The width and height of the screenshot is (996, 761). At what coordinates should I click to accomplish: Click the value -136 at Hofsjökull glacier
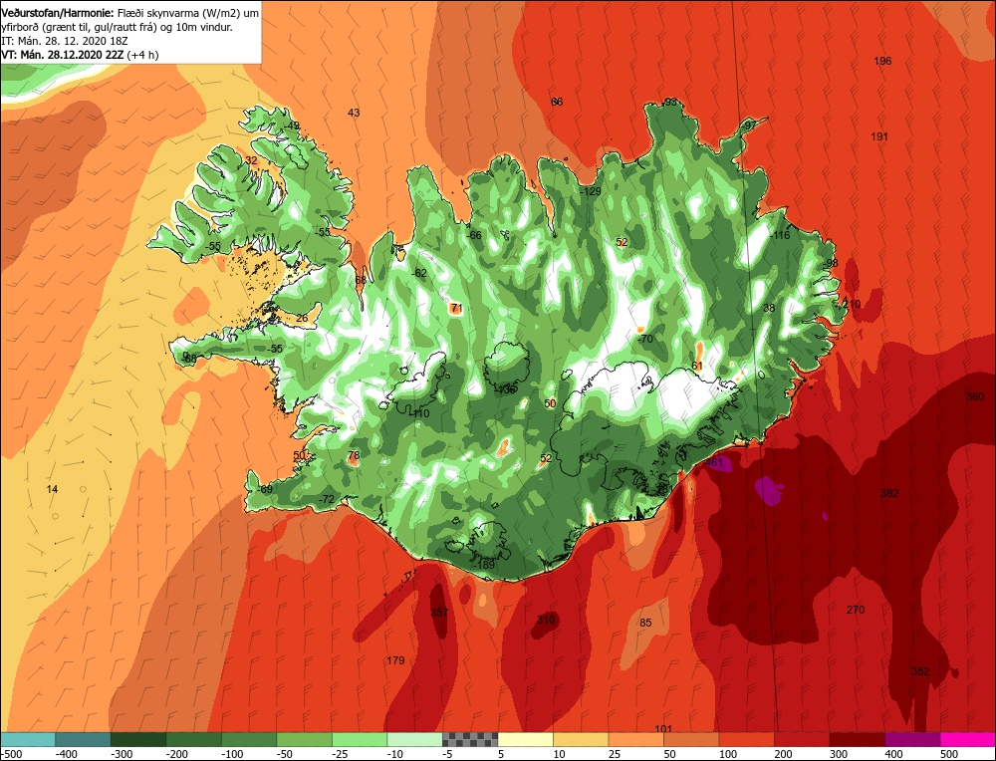point(506,389)
